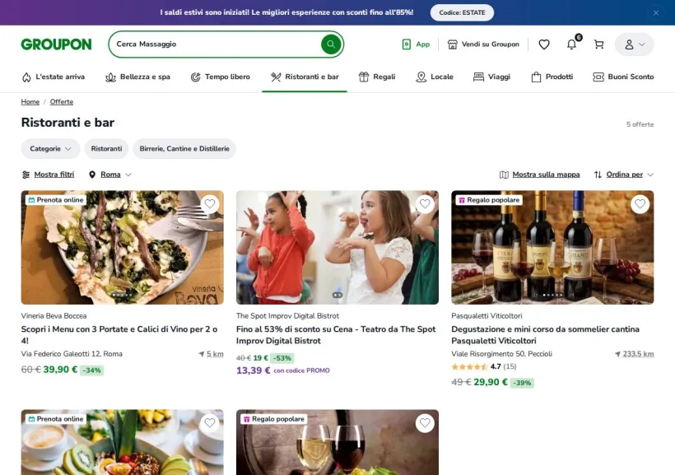Viewport: 675px width, 475px height.
Task: Click the Mostra filtri link
Action: pyautogui.click(x=54, y=175)
